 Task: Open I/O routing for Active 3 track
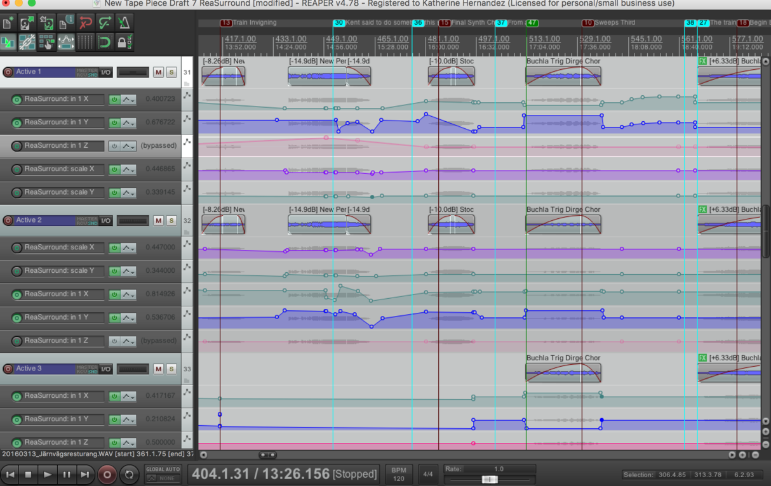coord(105,369)
